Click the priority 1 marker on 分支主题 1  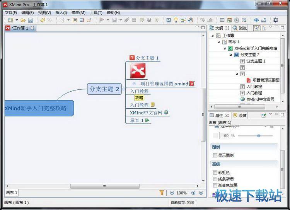point(132,58)
